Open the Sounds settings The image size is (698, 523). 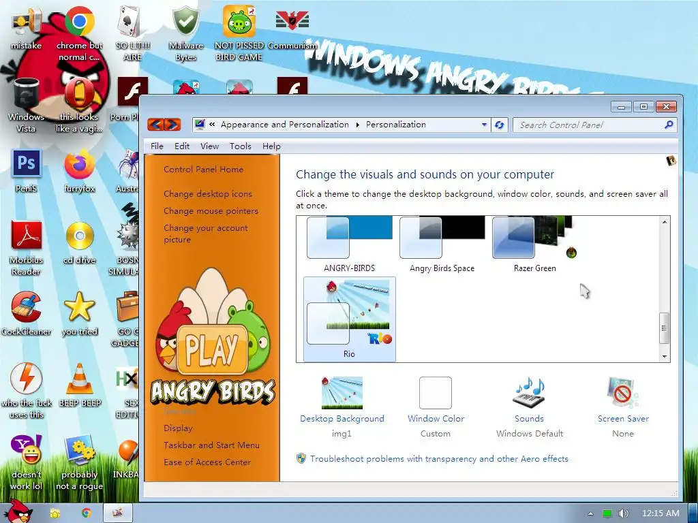click(529, 407)
